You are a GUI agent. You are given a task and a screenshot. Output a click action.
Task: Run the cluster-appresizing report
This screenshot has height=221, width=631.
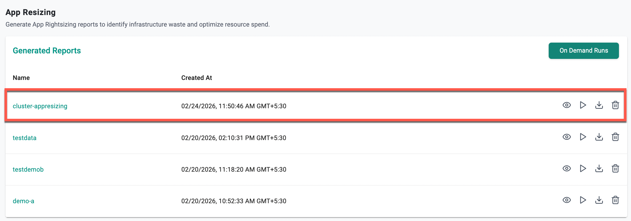pos(583,105)
